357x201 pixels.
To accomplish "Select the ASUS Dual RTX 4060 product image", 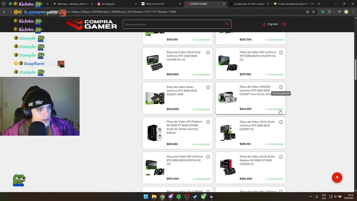I will pos(155,63).
